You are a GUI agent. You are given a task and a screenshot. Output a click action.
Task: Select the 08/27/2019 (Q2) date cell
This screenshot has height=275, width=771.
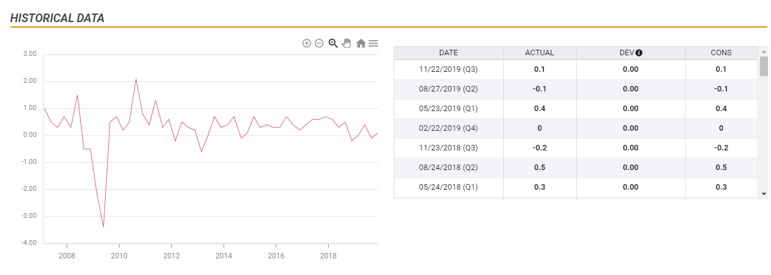(x=448, y=89)
